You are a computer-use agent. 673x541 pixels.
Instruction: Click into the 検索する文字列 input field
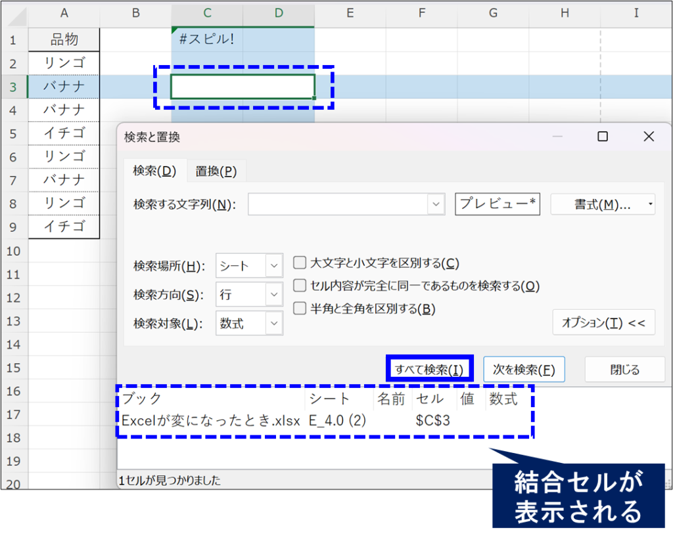337,204
